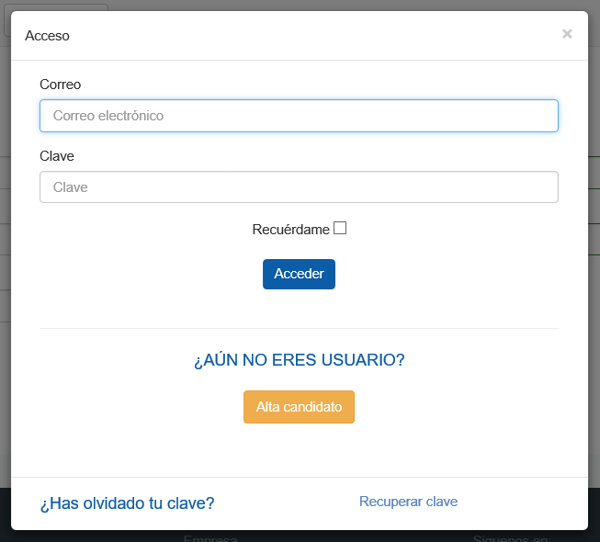Click the ¿Has olvidado tu clave? text

point(127,503)
